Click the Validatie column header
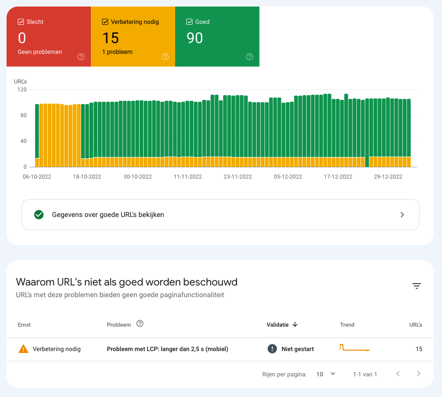The width and height of the screenshot is (442, 397). click(x=278, y=325)
